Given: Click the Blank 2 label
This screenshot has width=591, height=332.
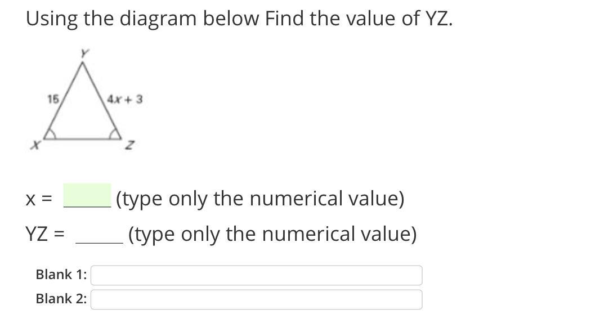Looking at the screenshot, I should click(61, 299).
